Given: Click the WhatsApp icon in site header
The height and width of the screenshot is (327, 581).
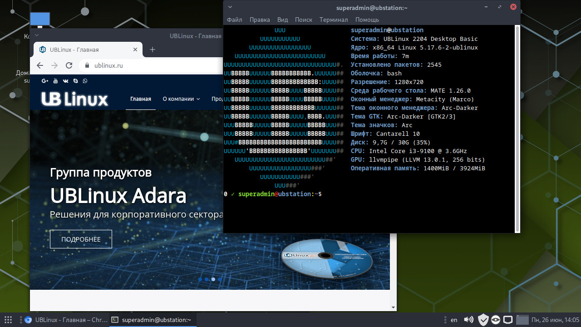Looking at the screenshot, I should [x=85, y=81].
